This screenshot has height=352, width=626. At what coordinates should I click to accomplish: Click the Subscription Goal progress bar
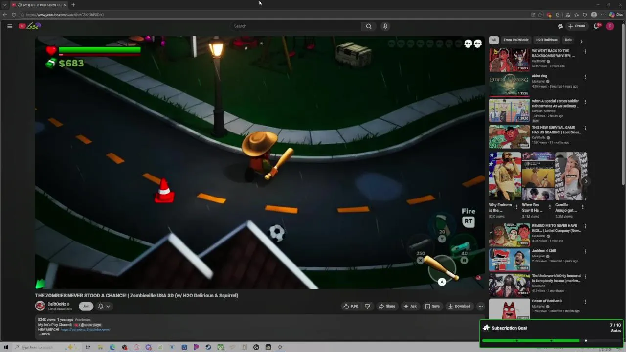point(551,341)
